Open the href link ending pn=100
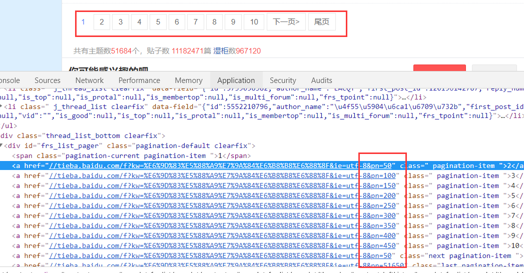This screenshot has width=524, height=273. [222, 176]
